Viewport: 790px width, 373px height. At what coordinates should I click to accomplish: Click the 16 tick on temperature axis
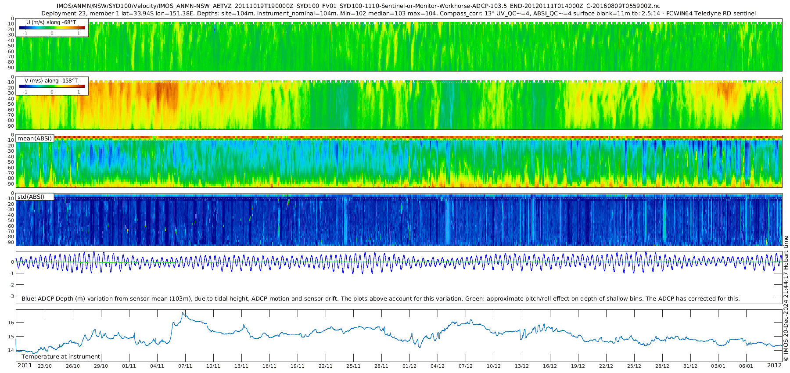pos(11,323)
